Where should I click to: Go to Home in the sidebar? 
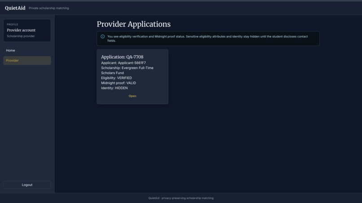tap(27, 50)
